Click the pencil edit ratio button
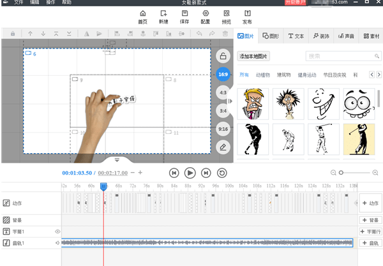The image size is (383, 266). pos(222,147)
